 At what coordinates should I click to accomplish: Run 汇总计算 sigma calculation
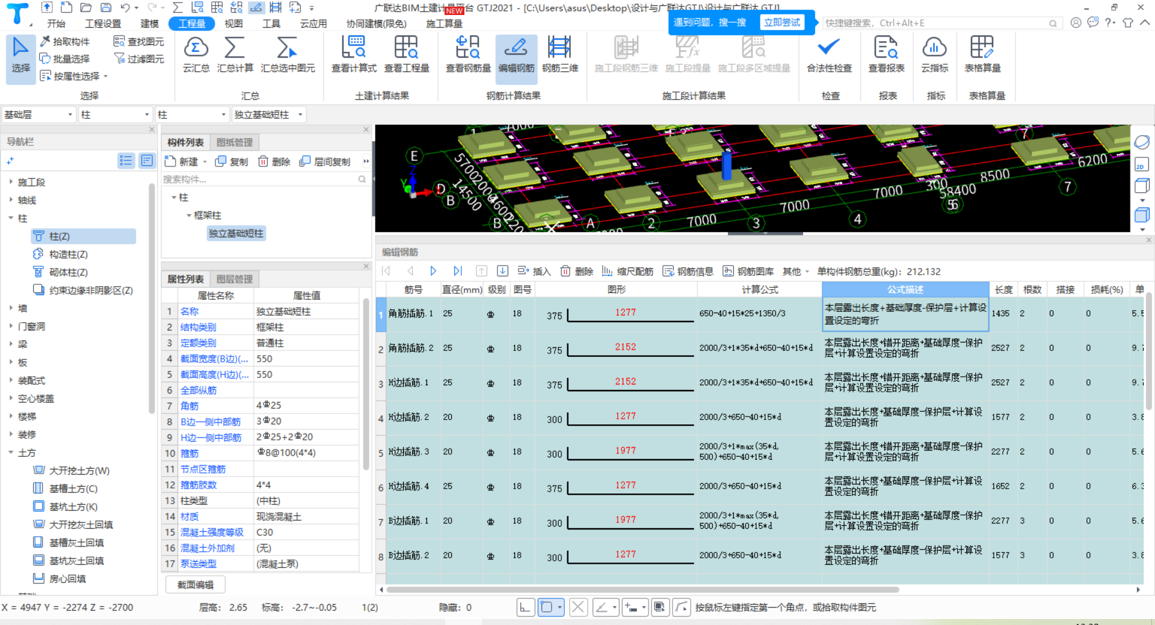pos(235,54)
